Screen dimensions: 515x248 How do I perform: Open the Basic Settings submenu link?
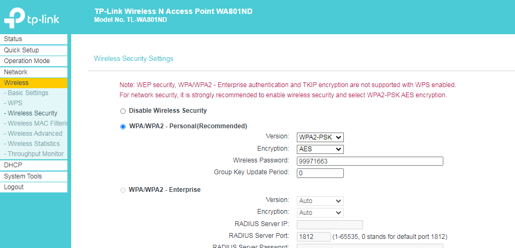(x=26, y=93)
